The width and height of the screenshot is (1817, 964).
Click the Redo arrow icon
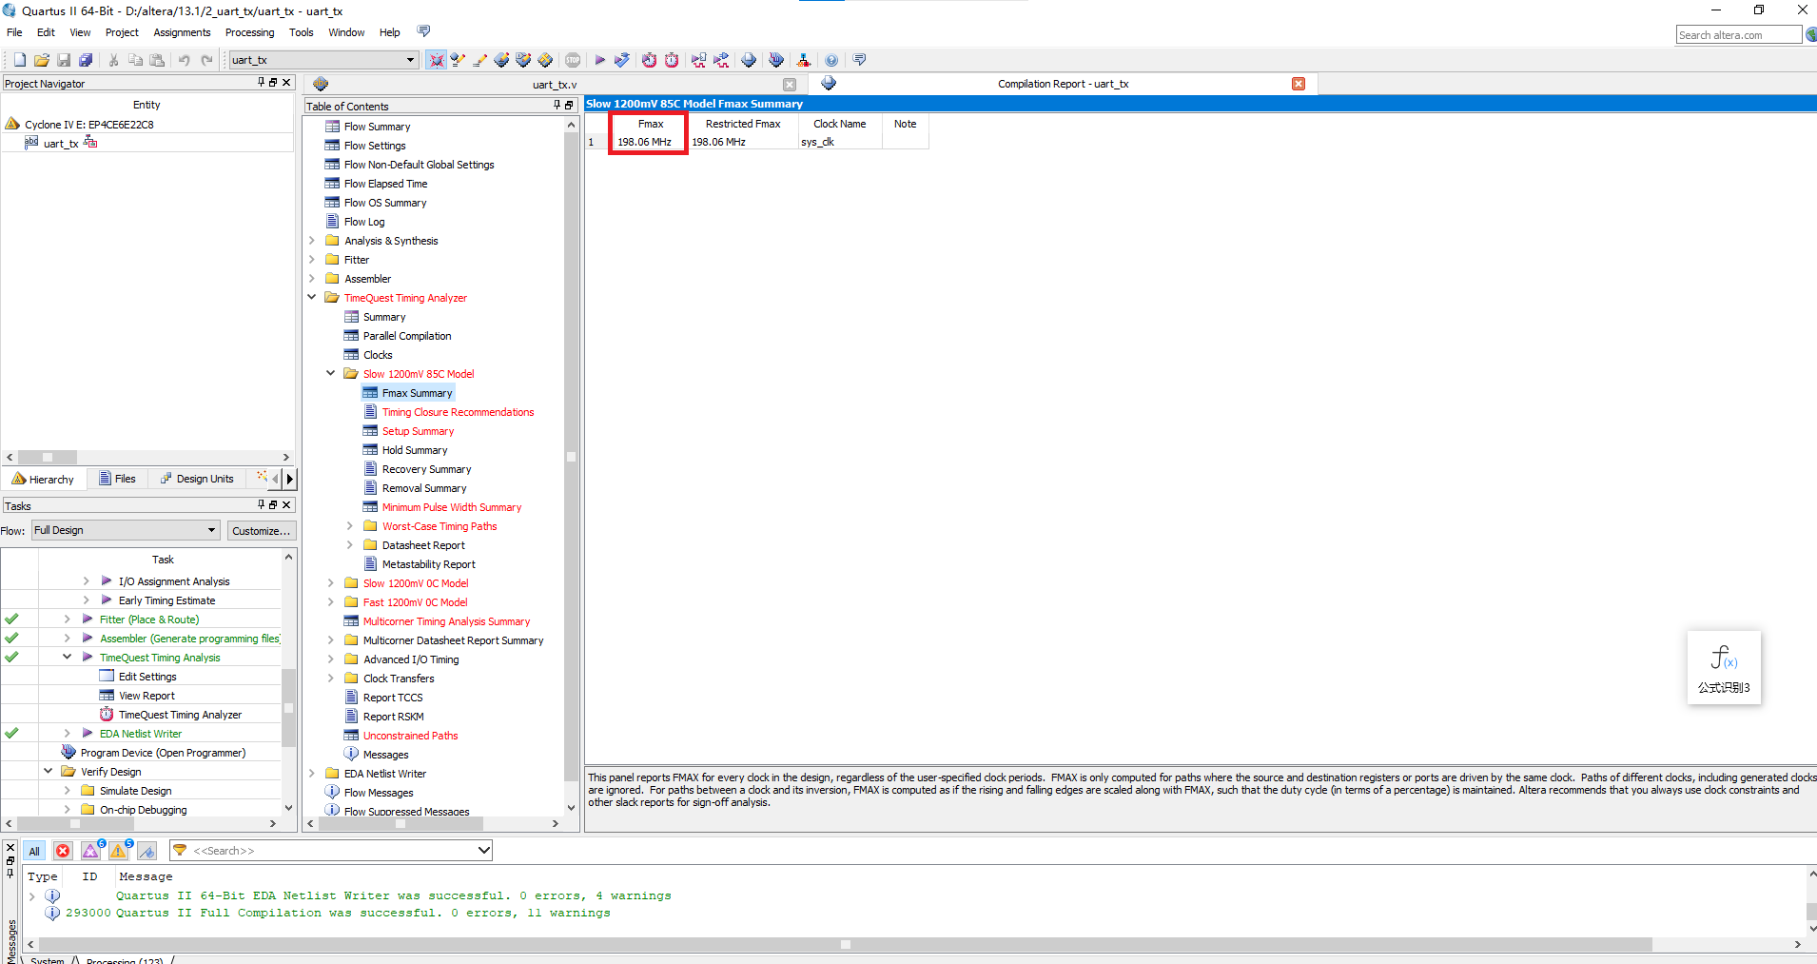tap(206, 60)
